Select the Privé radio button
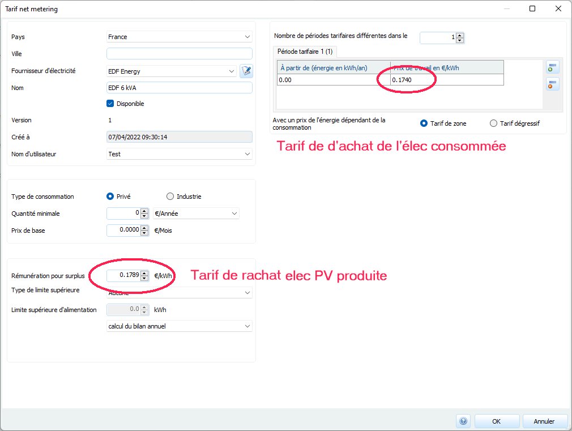 [110, 197]
